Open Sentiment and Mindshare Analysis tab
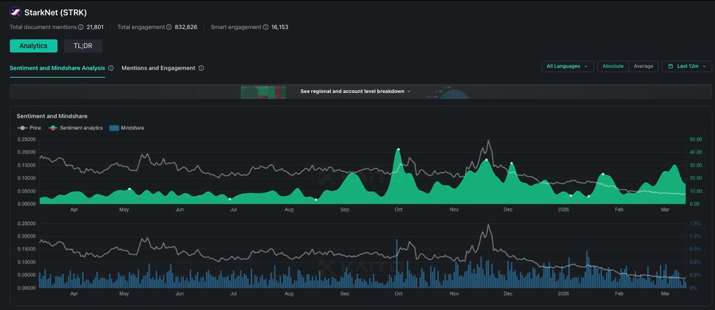This screenshot has width=715, height=310. click(x=57, y=68)
